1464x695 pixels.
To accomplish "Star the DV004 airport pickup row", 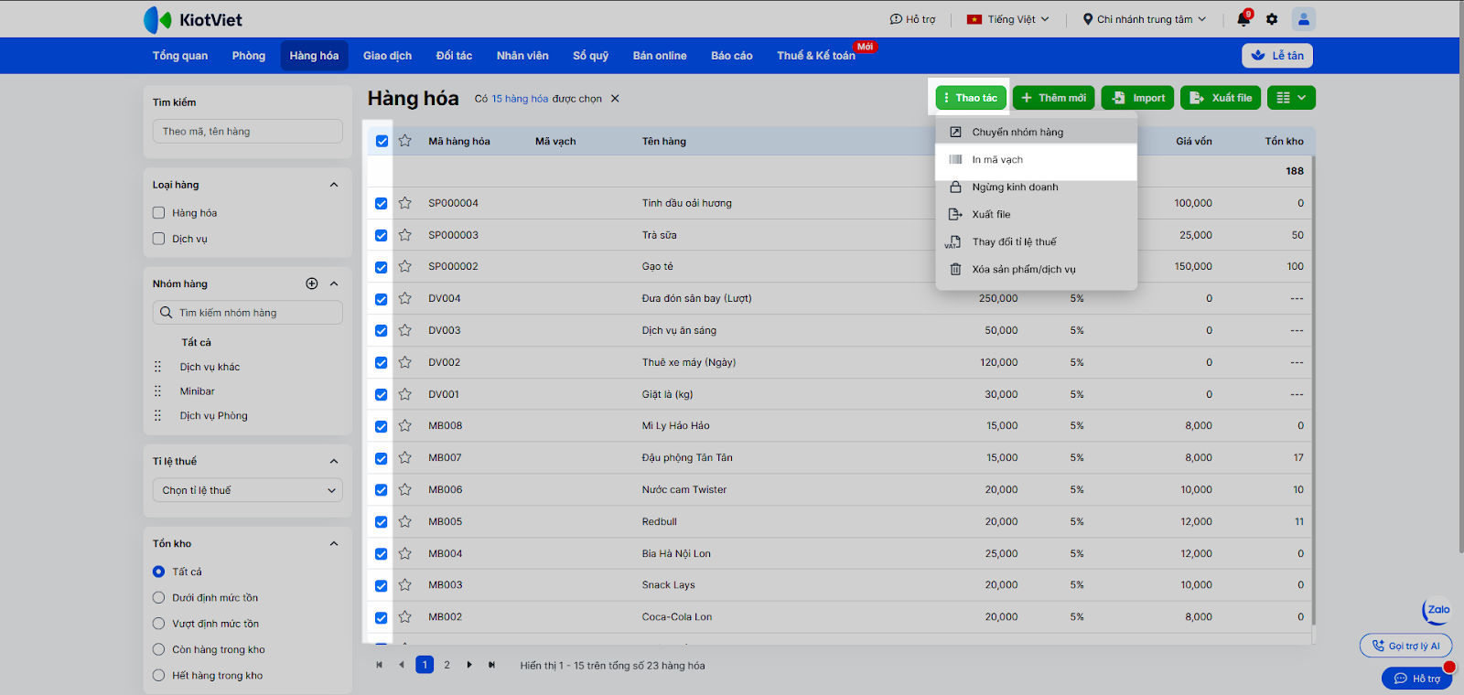I will tap(405, 299).
